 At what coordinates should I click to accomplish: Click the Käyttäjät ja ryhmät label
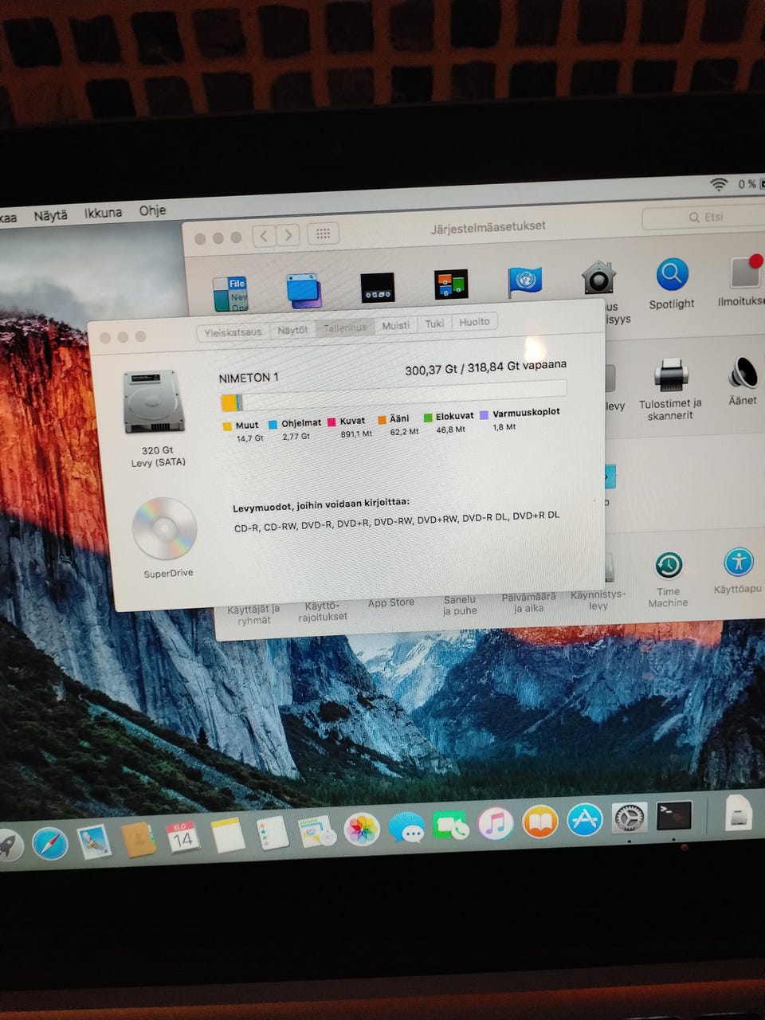click(x=253, y=614)
